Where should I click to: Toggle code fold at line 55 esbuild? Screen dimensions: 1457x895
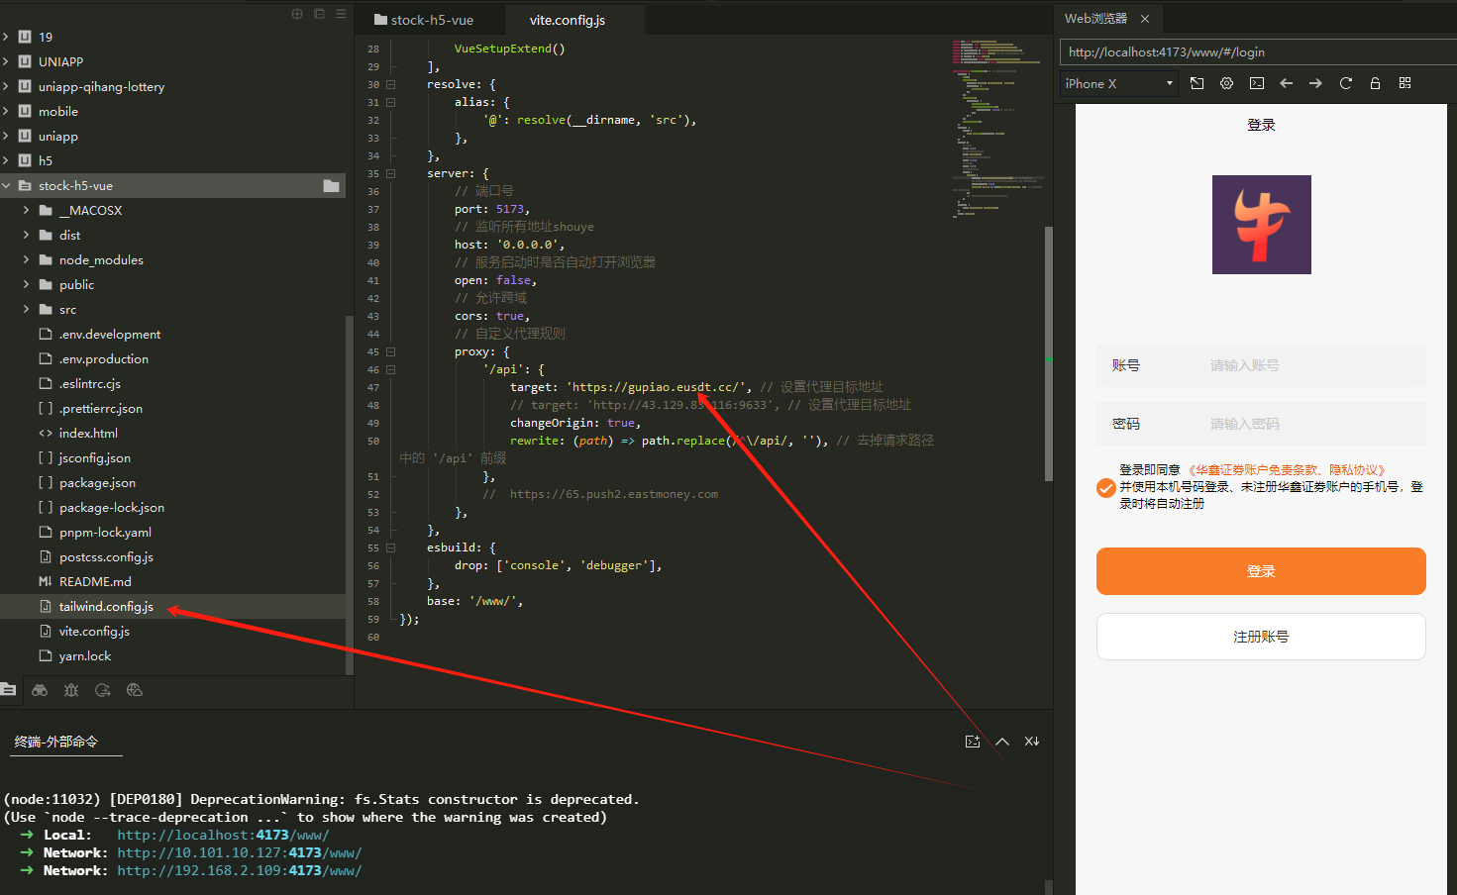390,547
